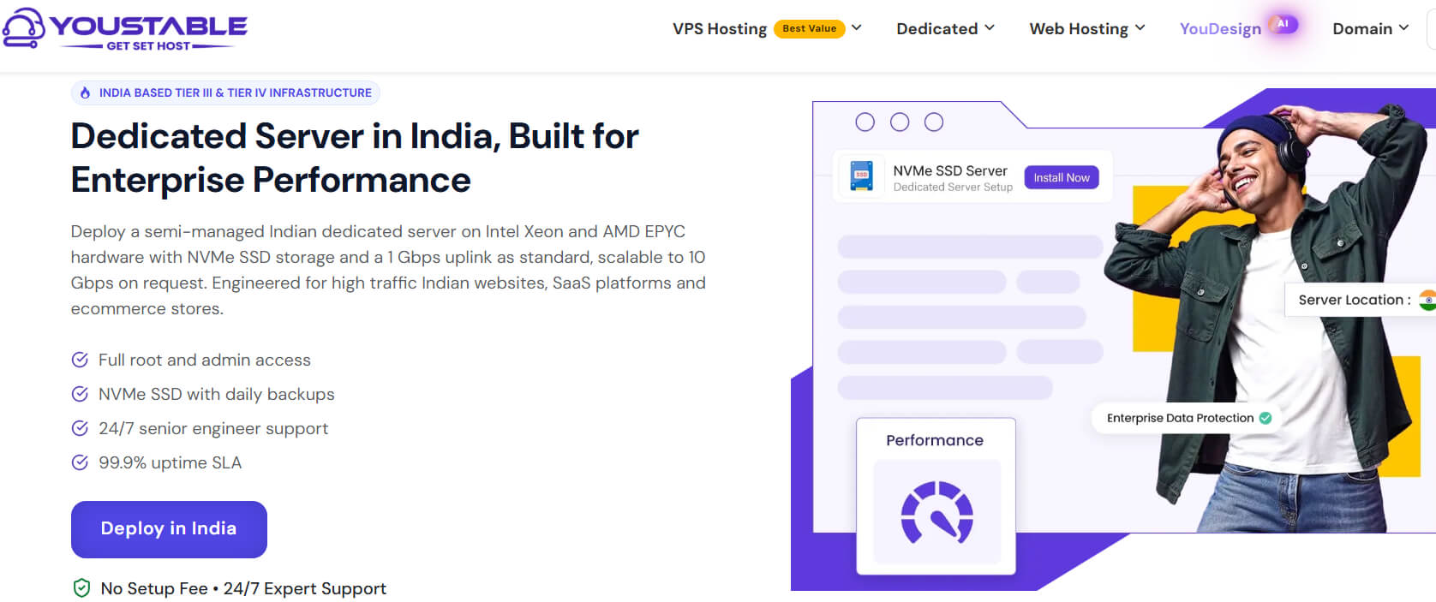Expand the Dedicated dropdown chevron
This screenshot has width=1436, height=602.
coord(990,28)
